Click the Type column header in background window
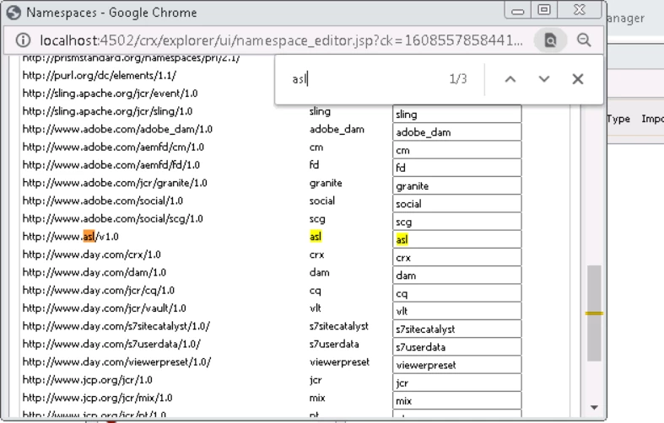Viewport: 664px width, 423px height. 618,119
